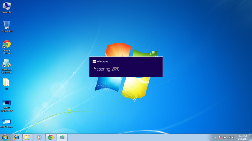
Task: Click the "Windows" title in dialog
Action: (102, 62)
